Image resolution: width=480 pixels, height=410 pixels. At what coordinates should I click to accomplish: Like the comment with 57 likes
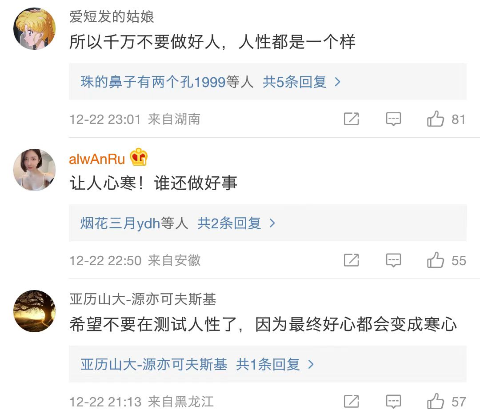point(436,401)
